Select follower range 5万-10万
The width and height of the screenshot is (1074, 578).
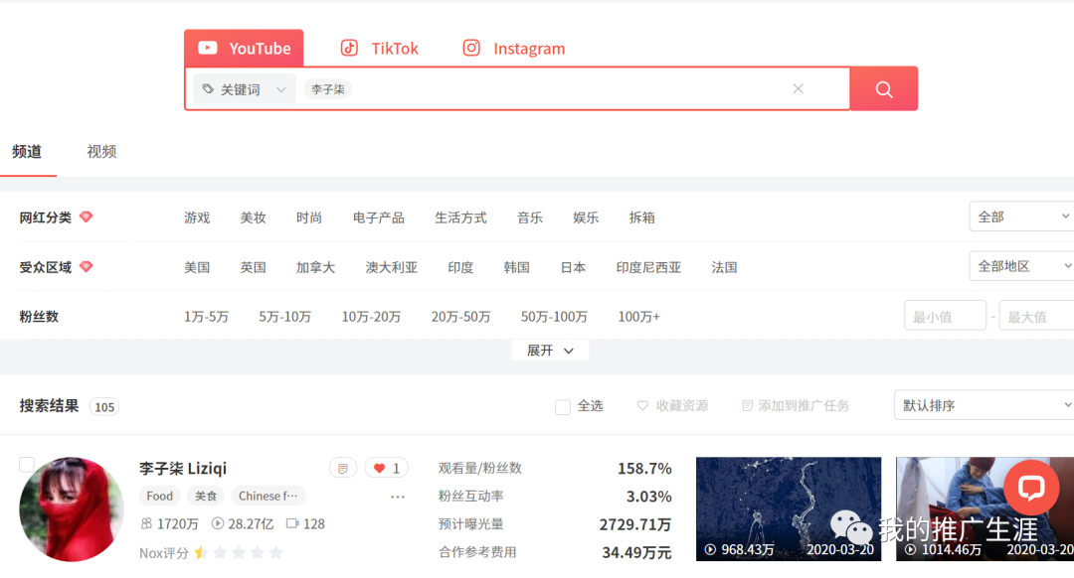click(x=285, y=317)
